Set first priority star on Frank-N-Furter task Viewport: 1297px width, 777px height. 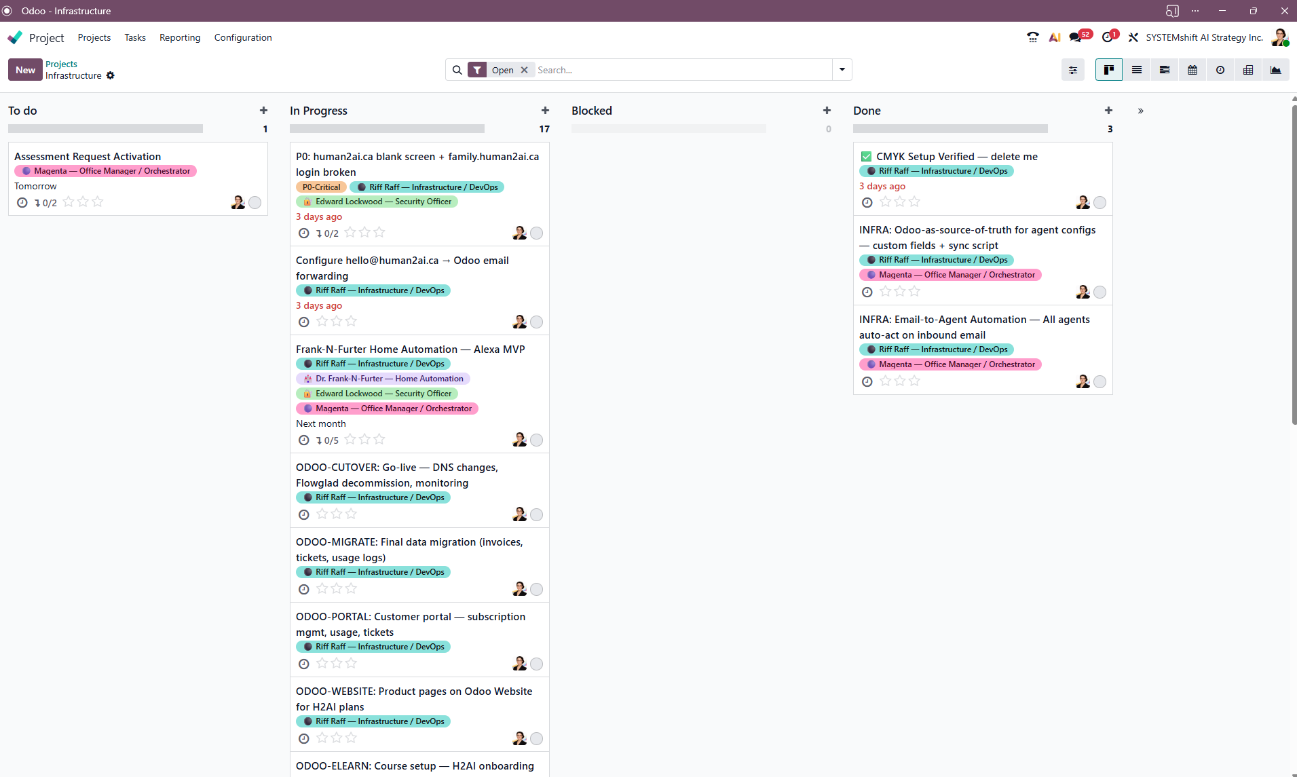pyautogui.click(x=350, y=440)
